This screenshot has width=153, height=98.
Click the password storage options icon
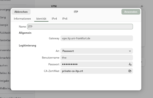tap(130, 64)
